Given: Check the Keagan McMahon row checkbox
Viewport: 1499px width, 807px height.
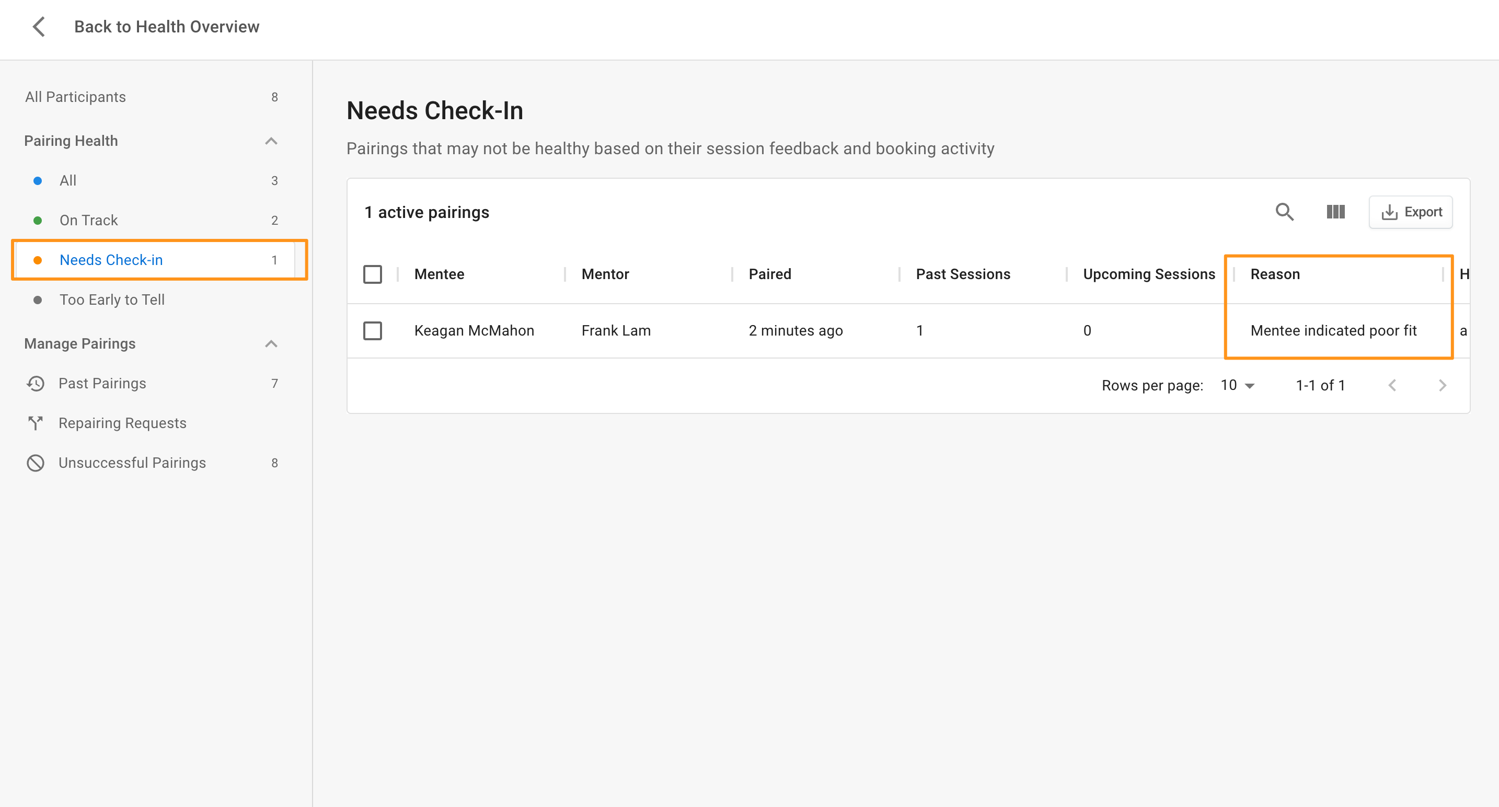Looking at the screenshot, I should pyautogui.click(x=373, y=330).
